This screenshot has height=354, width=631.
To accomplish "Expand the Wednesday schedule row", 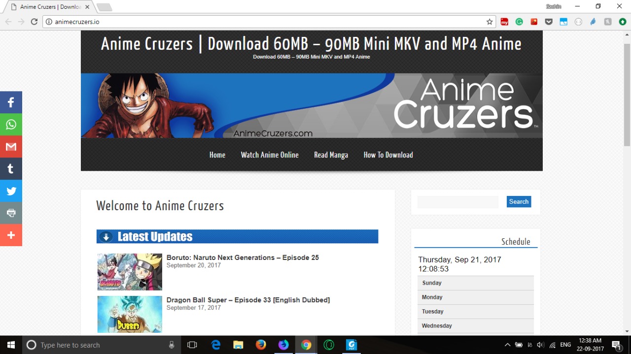I will click(x=476, y=326).
